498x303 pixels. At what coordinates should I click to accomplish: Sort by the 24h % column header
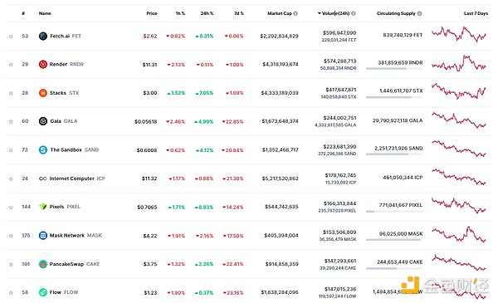click(x=207, y=13)
